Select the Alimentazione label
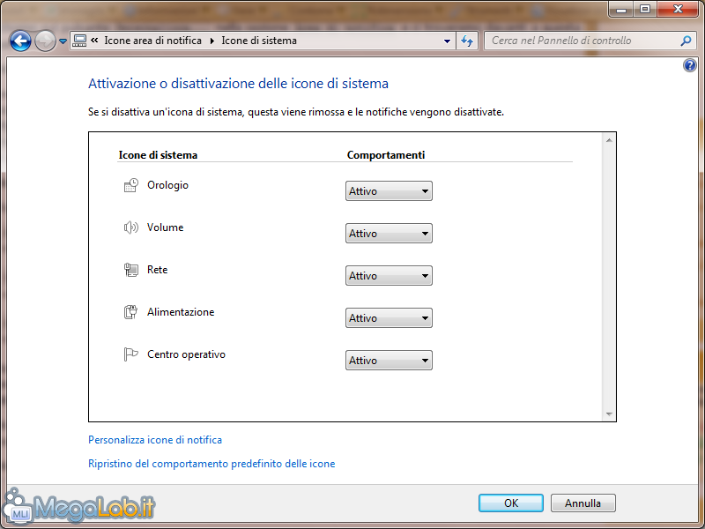The width and height of the screenshot is (705, 529). pyautogui.click(x=181, y=312)
